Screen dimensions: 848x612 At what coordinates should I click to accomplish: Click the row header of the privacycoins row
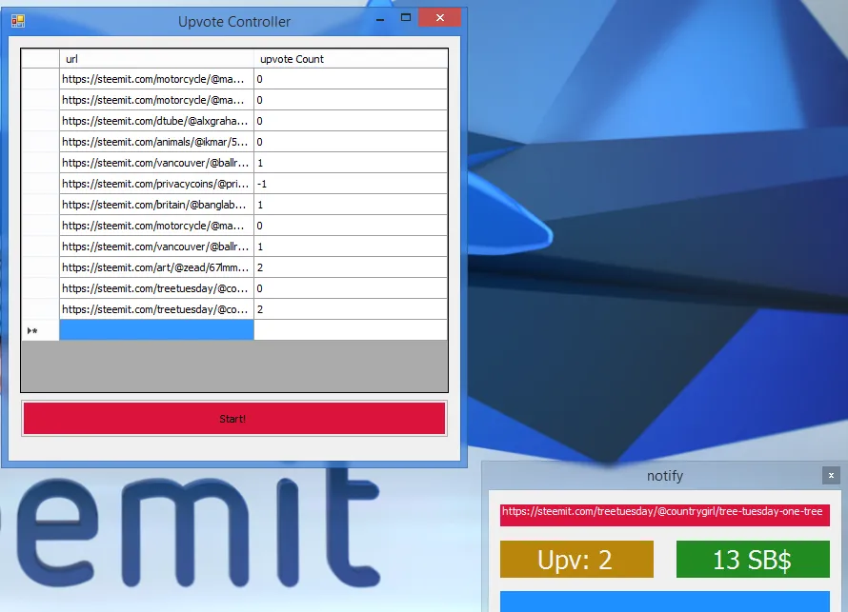(40, 184)
